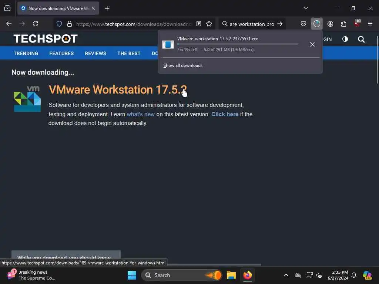The image size is (379, 284).
Task: Open VMware Workstation 17.5.2 title link
Action: coord(118,89)
